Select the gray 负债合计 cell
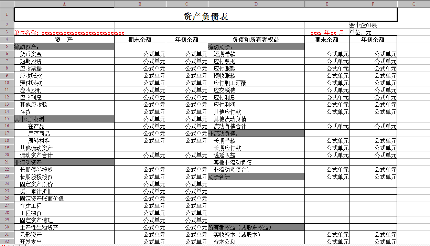This screenshot has height=246, width=430. (256, 177)
